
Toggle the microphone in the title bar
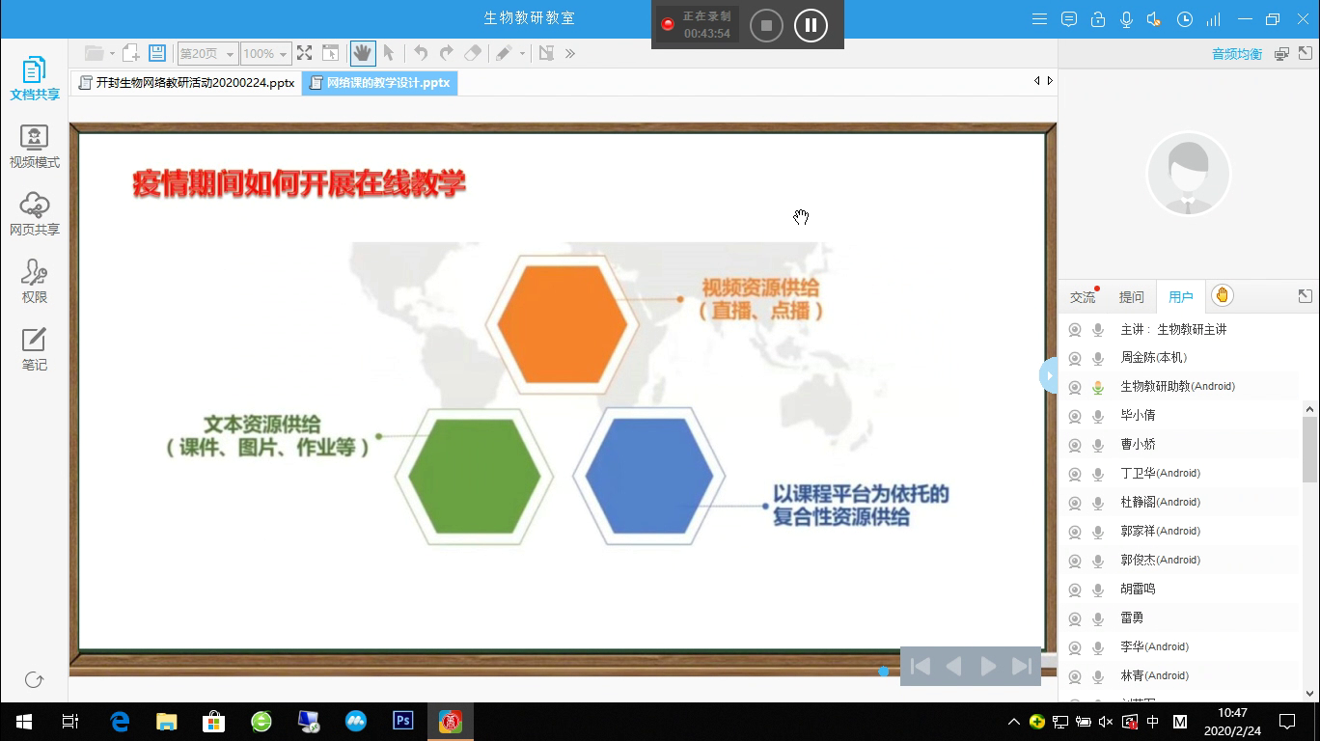click(1126, 19)
